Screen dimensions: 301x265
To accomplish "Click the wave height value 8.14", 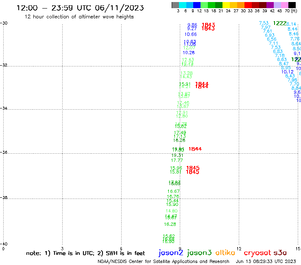I will coord(291,24).
